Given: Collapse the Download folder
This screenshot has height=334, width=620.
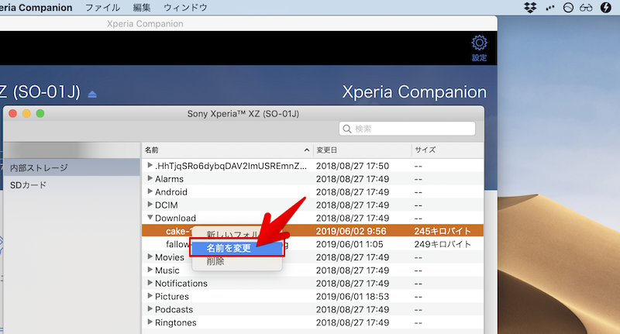Looking at the screenshot, I should pyautogui.click(x=150, y=219).
